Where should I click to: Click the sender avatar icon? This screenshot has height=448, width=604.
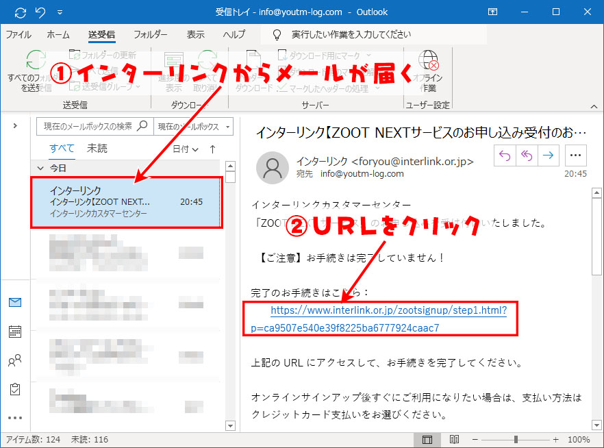[x=273, y=168]
